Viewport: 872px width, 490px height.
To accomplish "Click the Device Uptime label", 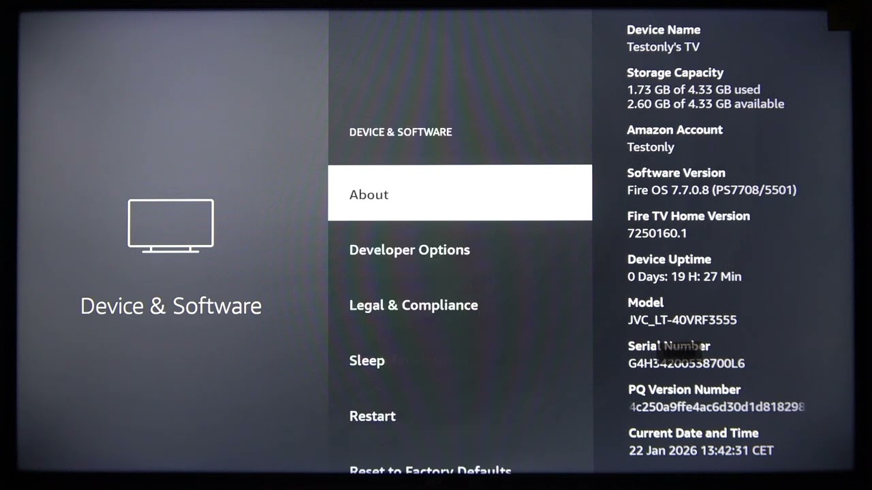I will point(669,259).
